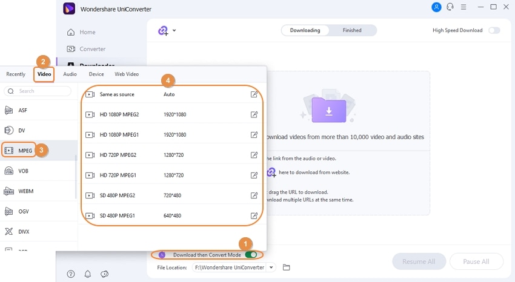Screen dimensions: 515x282
Task: Switch to the Finished tab
Action: tap(352, 30)
